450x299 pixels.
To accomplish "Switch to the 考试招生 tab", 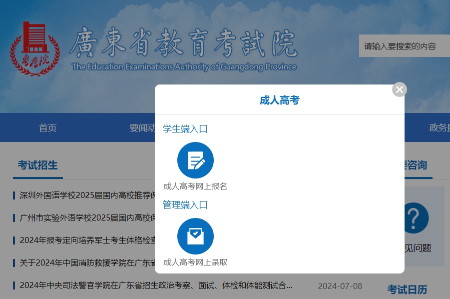I will (x=37, y=165).
